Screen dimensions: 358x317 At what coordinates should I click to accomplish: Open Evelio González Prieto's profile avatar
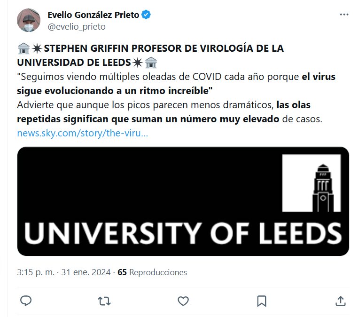[29, 20]
